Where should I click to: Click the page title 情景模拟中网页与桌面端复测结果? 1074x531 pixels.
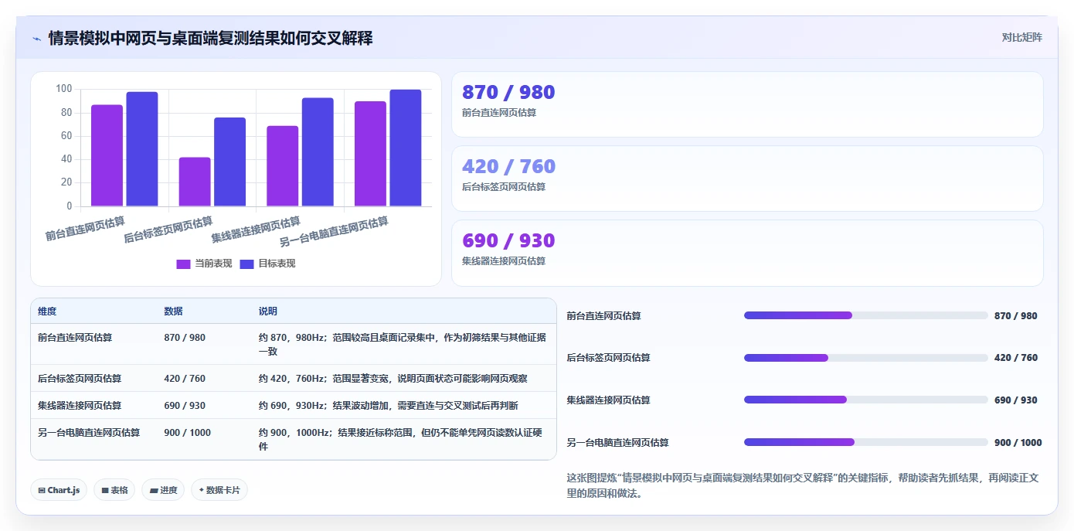[211, 38]
